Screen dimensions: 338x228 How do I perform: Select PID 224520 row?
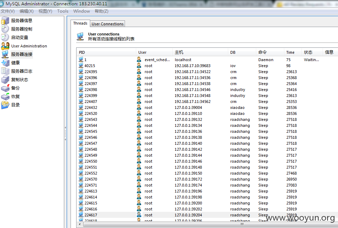[207, 113]
